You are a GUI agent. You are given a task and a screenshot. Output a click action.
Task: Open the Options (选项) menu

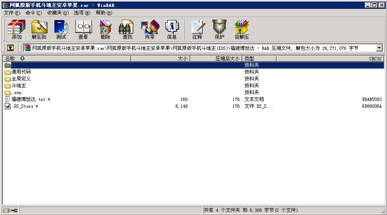point(82,13)
